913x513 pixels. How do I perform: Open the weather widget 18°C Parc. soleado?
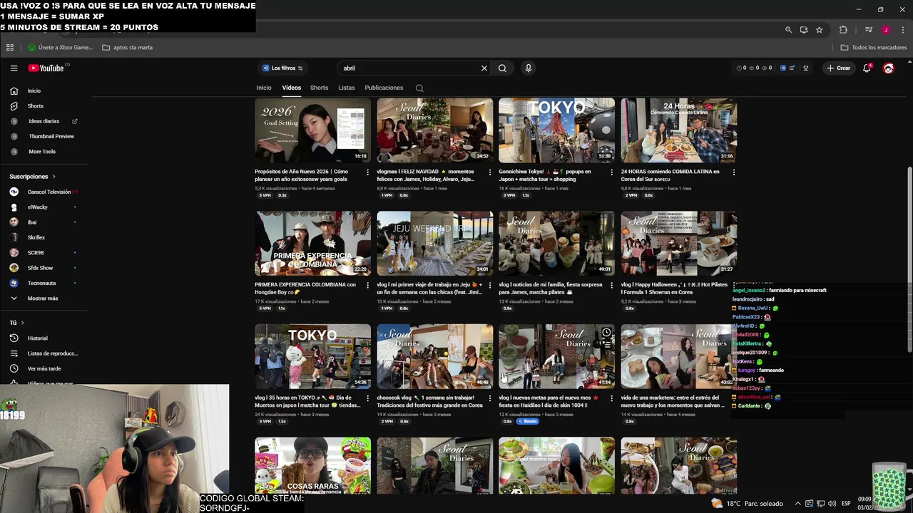click(746, 504)
